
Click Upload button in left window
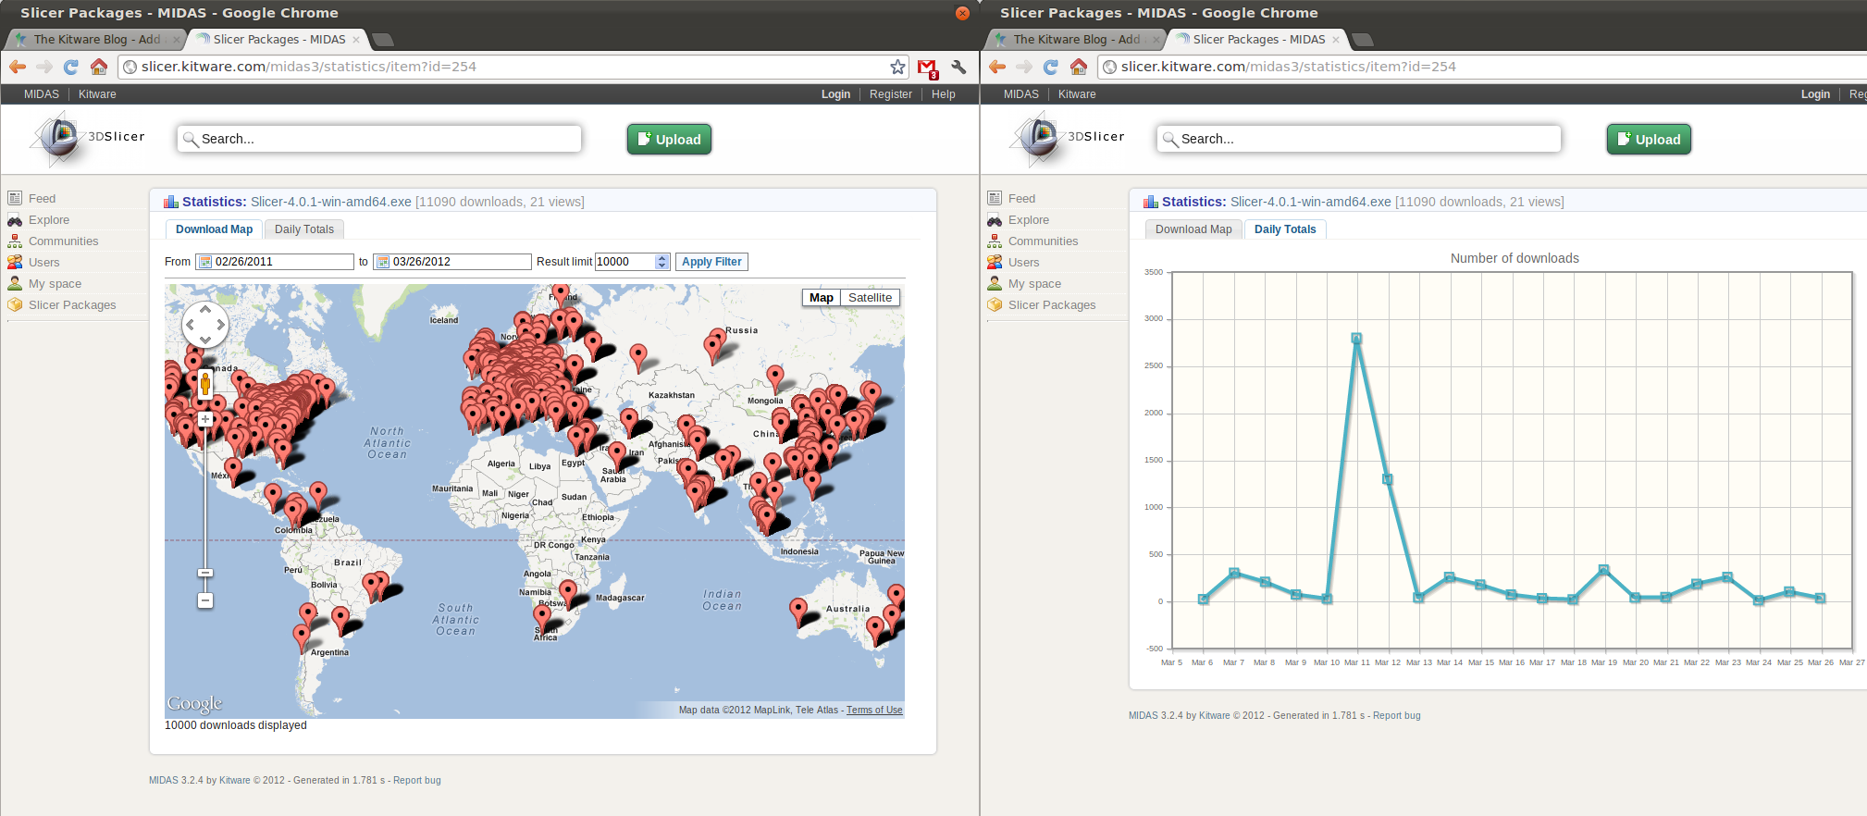[x=669, y=140]
